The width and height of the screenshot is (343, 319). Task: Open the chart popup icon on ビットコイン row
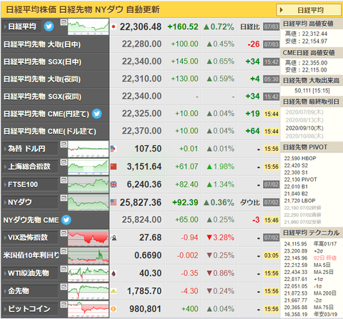[64, 305]
